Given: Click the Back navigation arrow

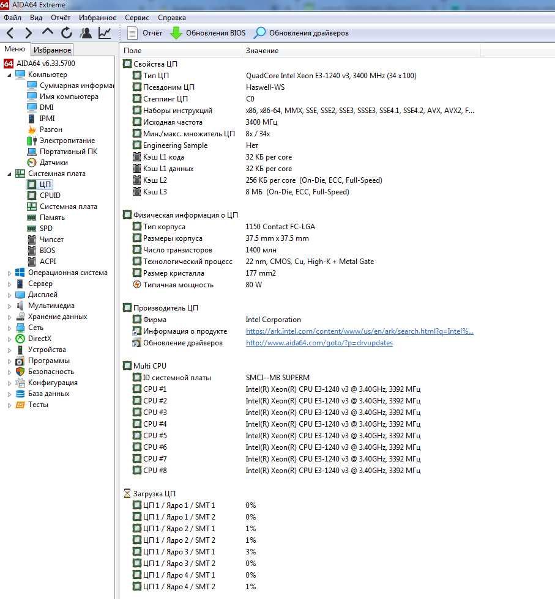Looking at the screenshot, I should [x=11, y=33].
